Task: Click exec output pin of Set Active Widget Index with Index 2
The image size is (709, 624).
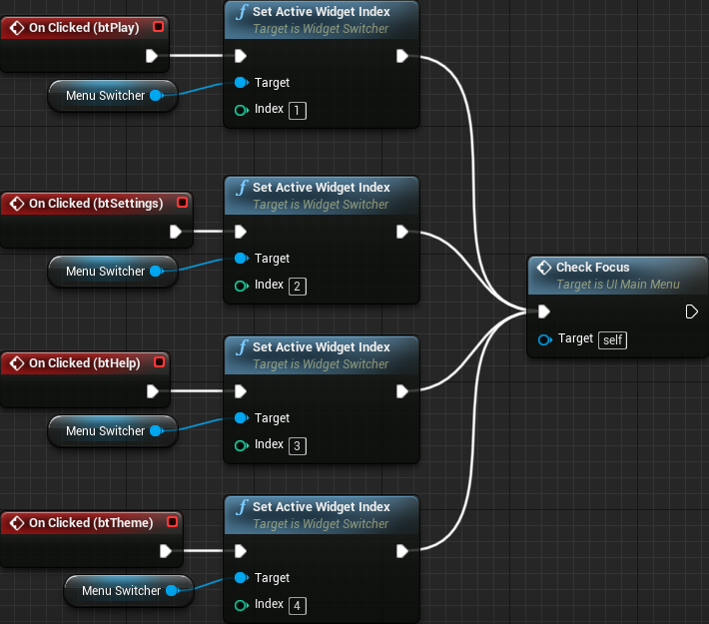Action: click(x=402, y=232)
